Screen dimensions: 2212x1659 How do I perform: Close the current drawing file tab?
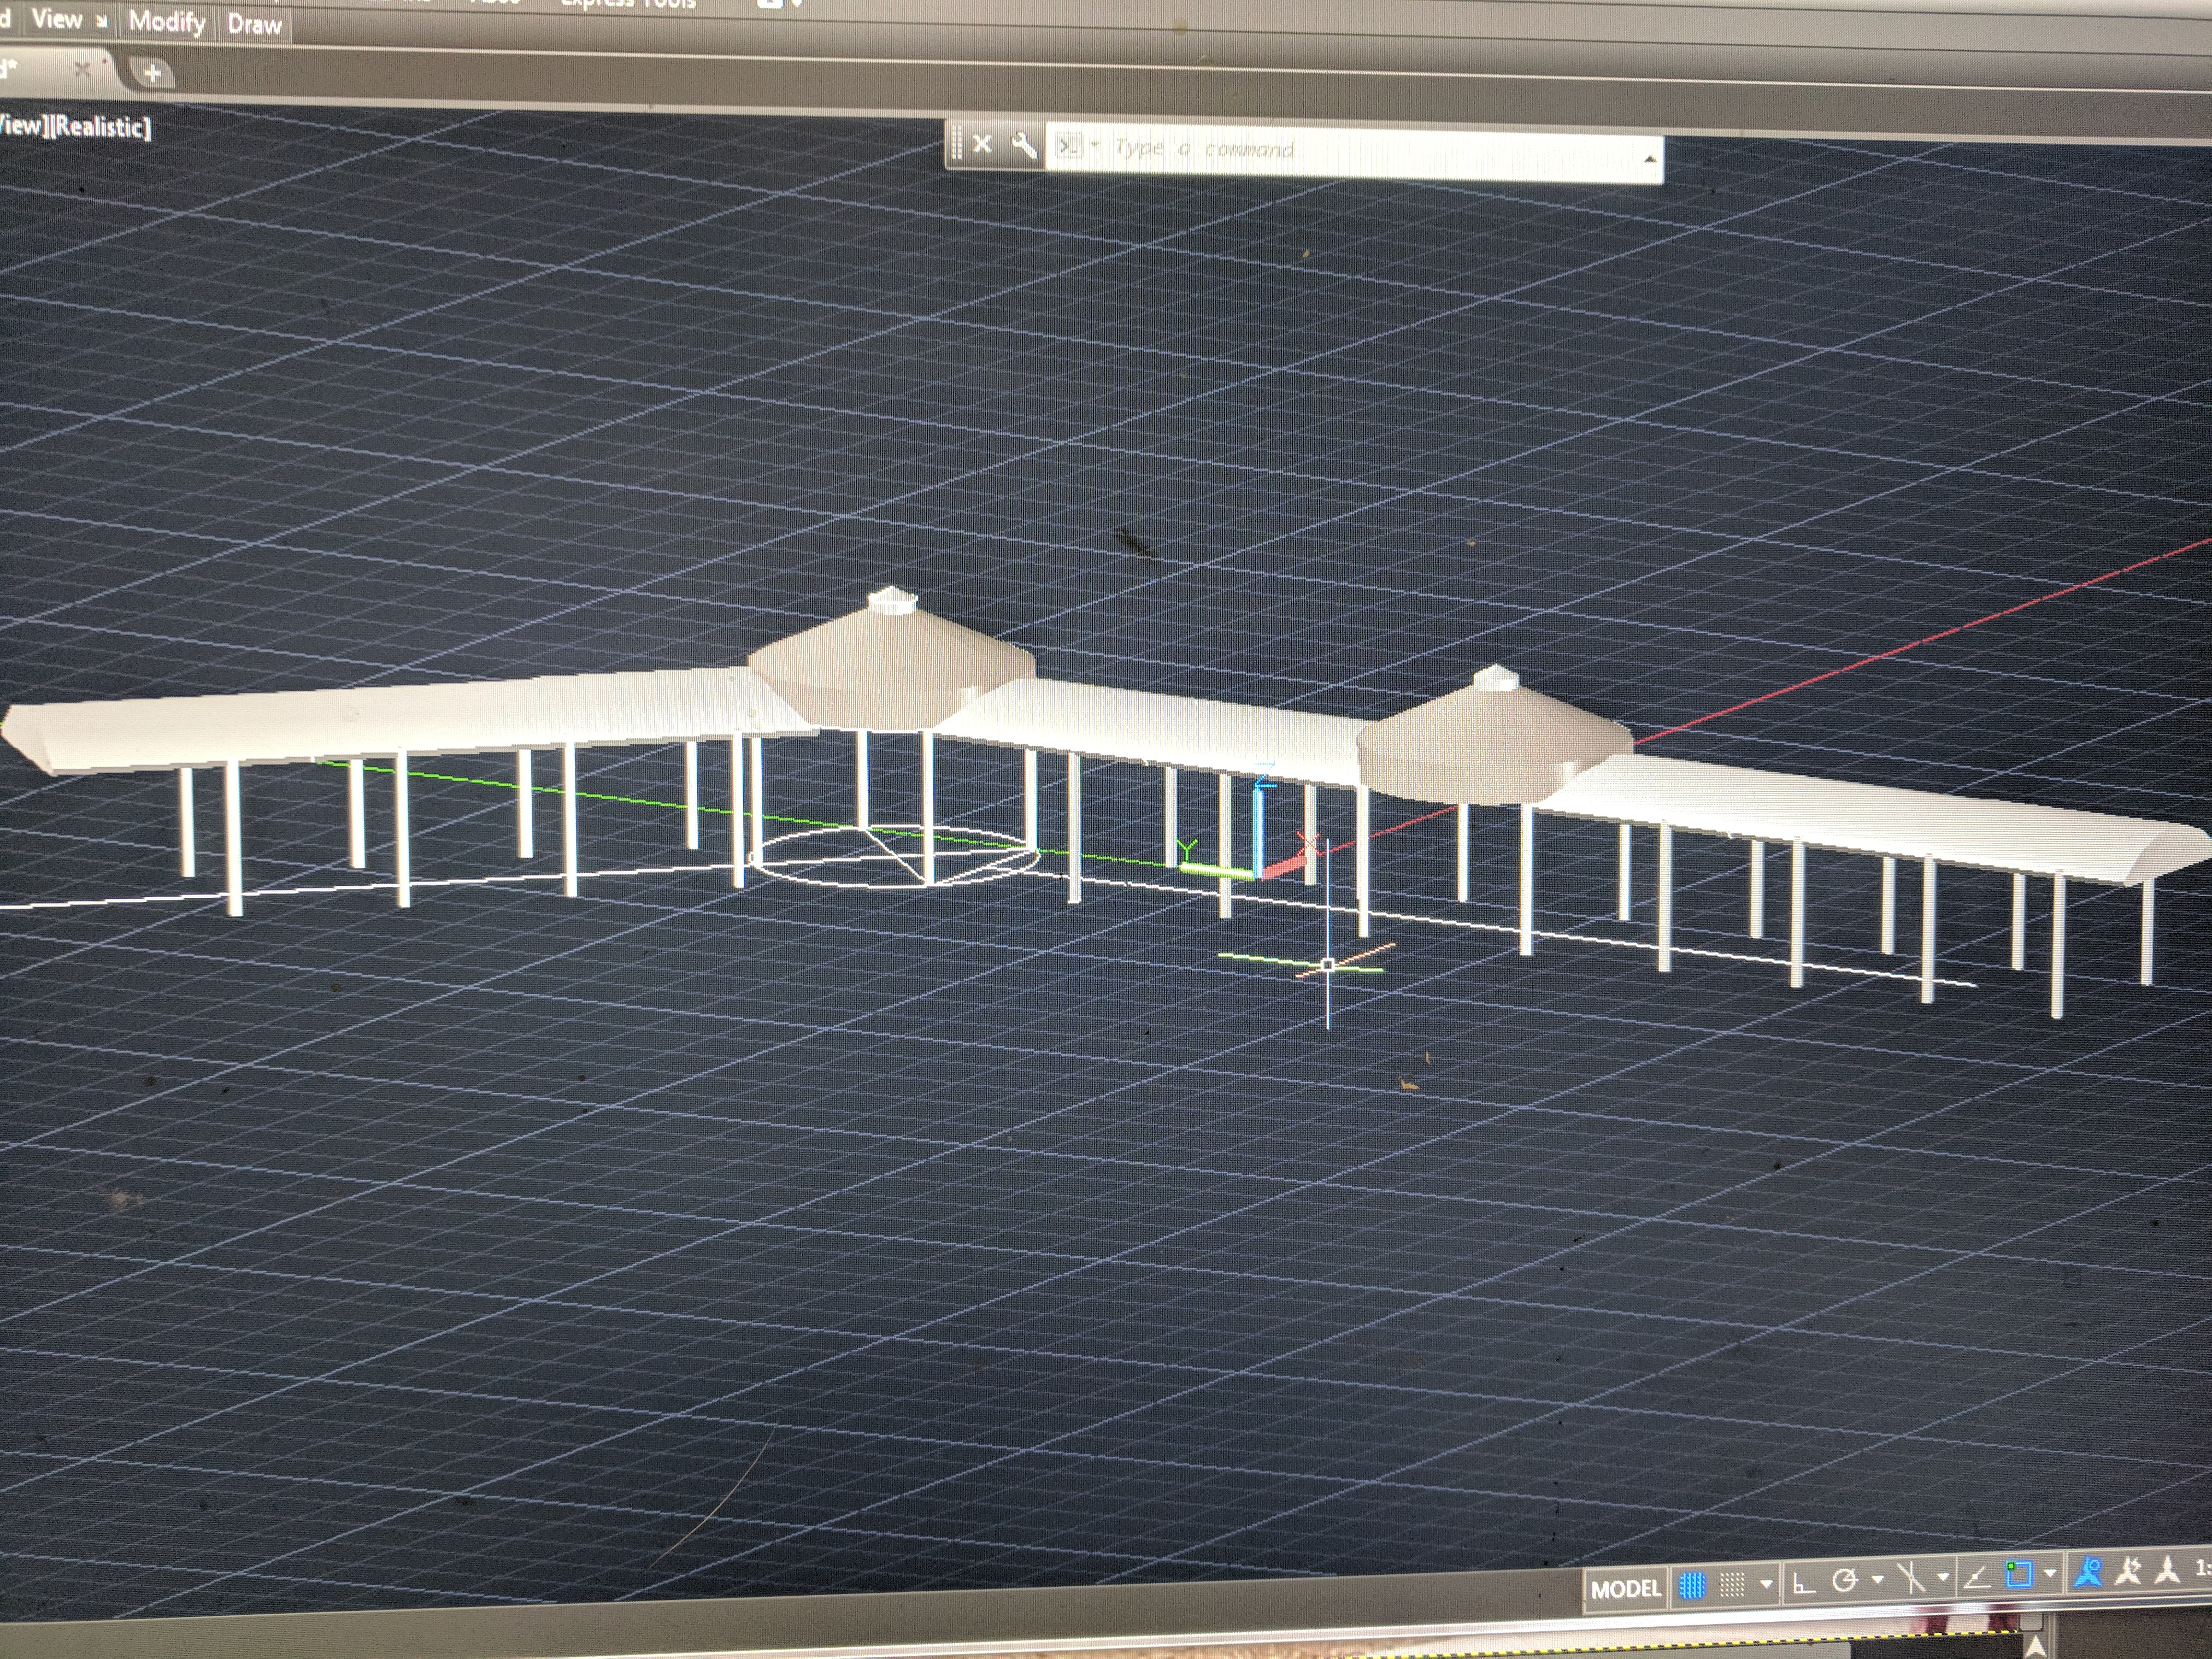tap(82, 69)
